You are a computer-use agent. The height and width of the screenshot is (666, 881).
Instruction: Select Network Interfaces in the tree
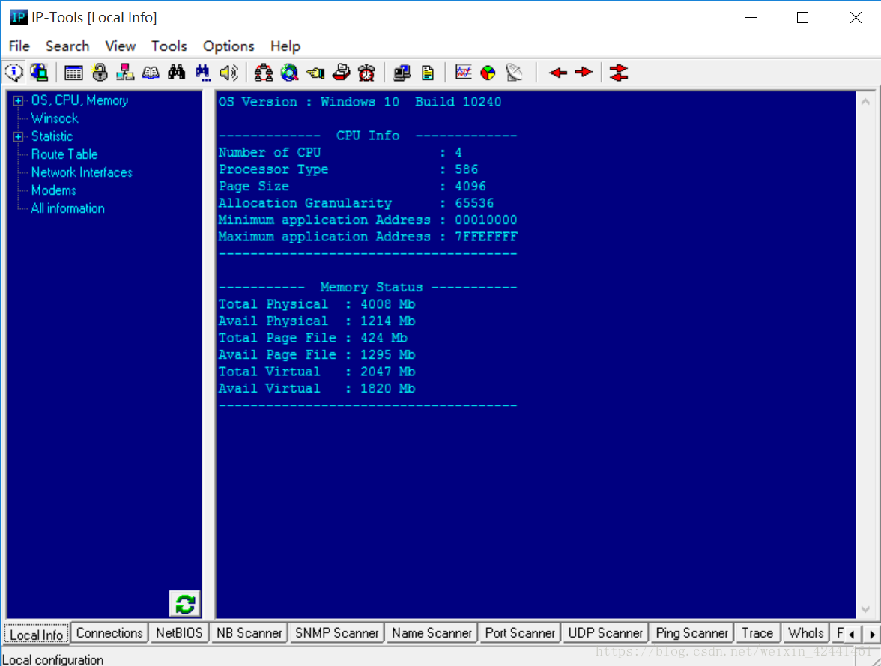(x=82, y=172)
